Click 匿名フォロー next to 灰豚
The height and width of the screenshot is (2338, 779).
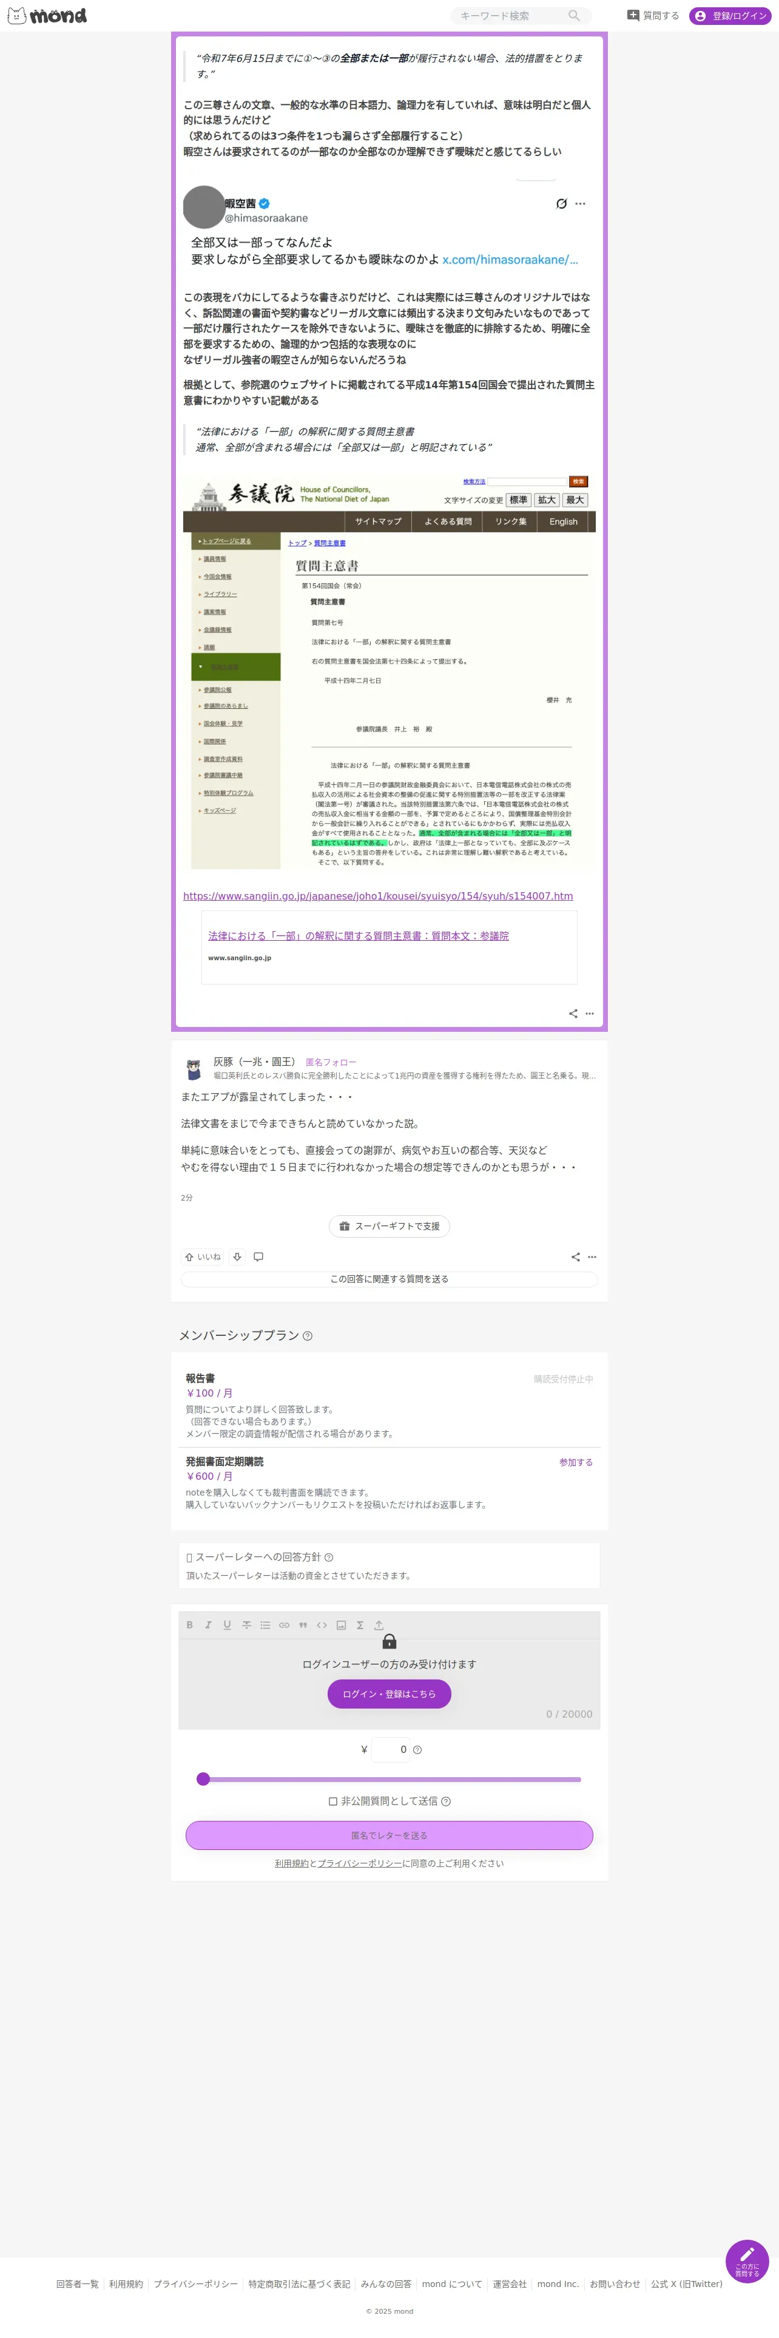pos(331,1062)
